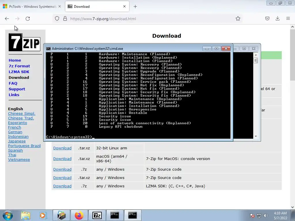Open the WinRAR books taskbar icon
The width and height of the screenshot is (295, 221).
point(62,215)
